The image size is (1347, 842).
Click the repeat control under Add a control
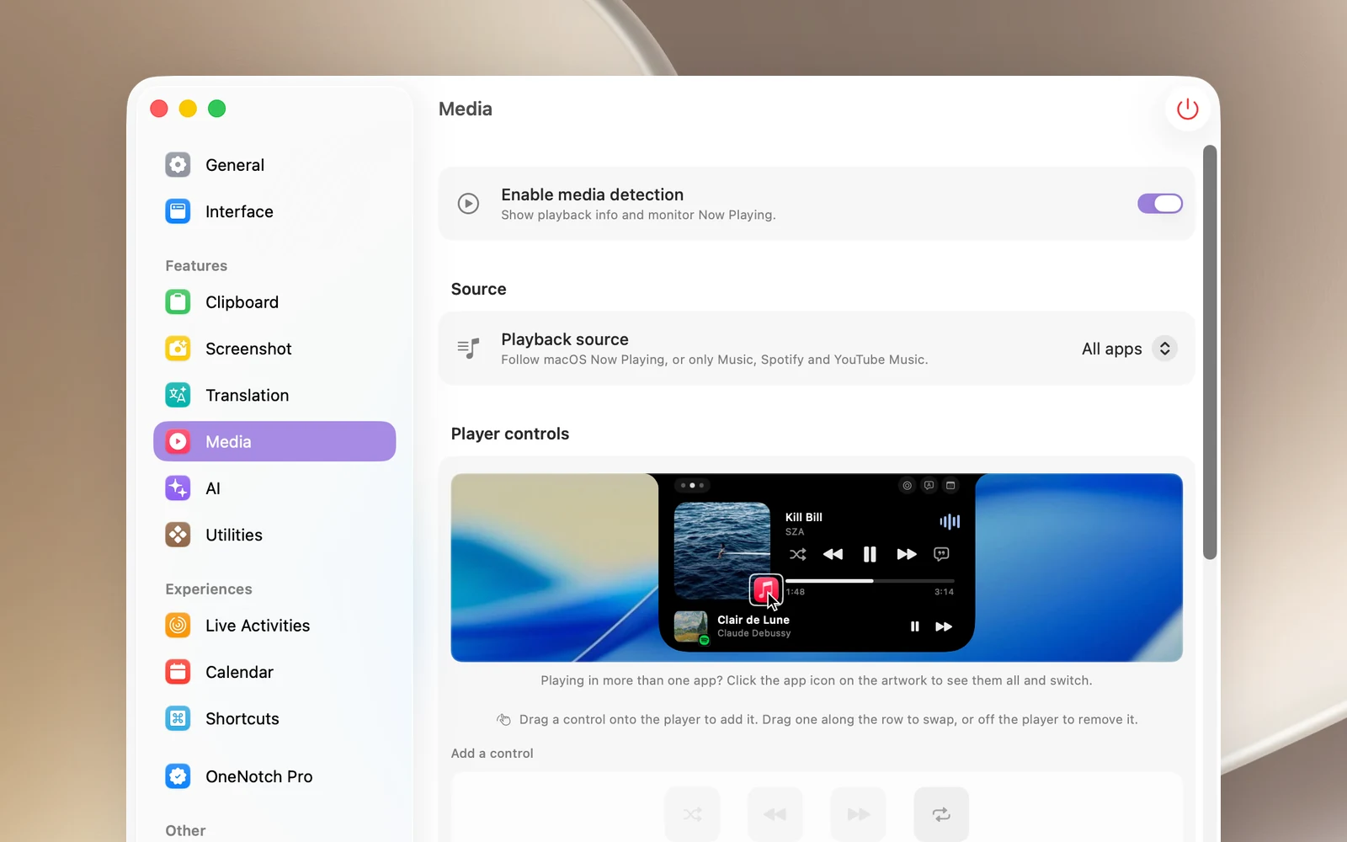pyautogui.click(x=941, y=814)
